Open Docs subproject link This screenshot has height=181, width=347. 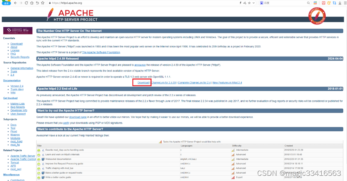click(x=13, y=125)
